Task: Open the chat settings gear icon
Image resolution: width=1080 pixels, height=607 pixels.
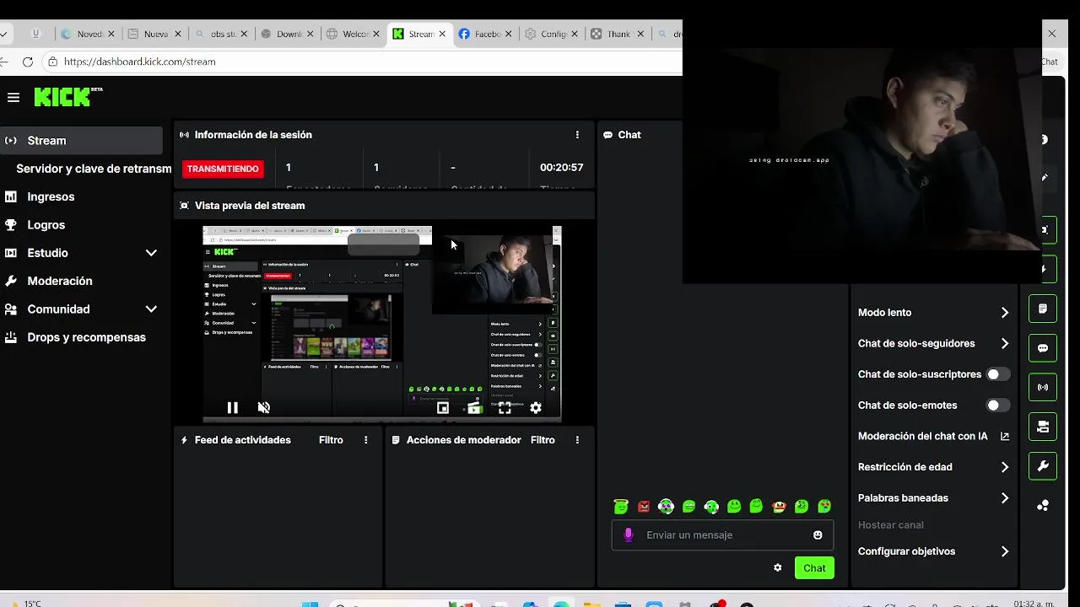Action: pos(778,568)
